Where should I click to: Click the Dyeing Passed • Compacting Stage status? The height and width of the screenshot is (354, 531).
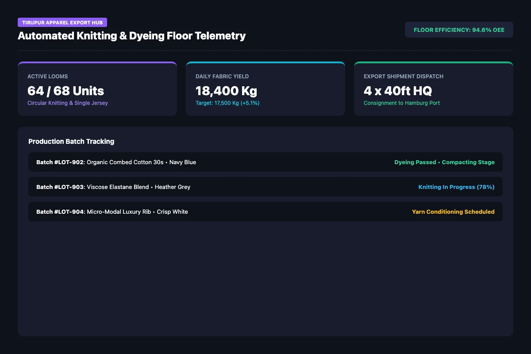(444, 162)
